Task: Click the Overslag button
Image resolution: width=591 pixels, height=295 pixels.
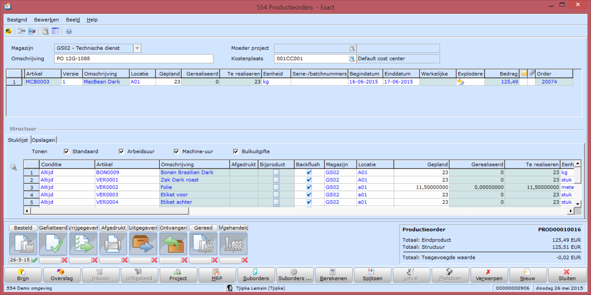Action: [62, 275]
